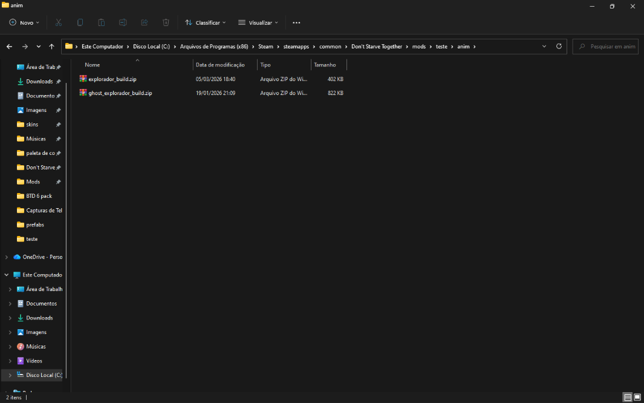Screen dimensions: 644x403
Task: Open the Classificar sort dropdown
Action: (205, 22)
